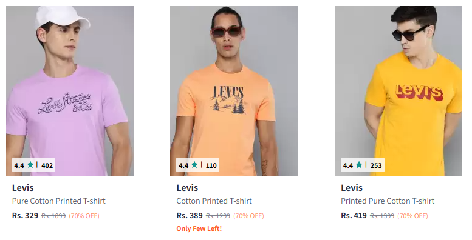The width and height of the screenshot is (472, 240).
Task: Click the green star on purple shirt rating
Action: coord(30,165)
